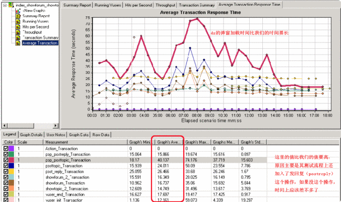
Task: Click the New Graph tree icon
Action: (18, 10)
